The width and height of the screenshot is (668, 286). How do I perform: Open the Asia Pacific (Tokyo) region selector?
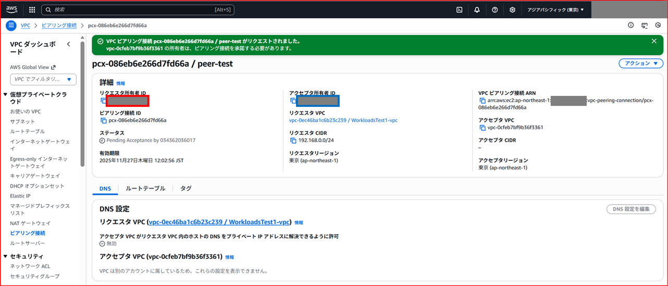coord(555,9)
